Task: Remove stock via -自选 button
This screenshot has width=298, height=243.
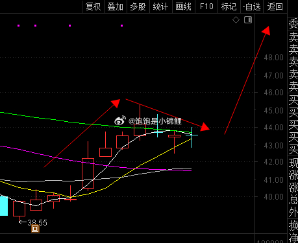Action: click(x=252, y=6)
